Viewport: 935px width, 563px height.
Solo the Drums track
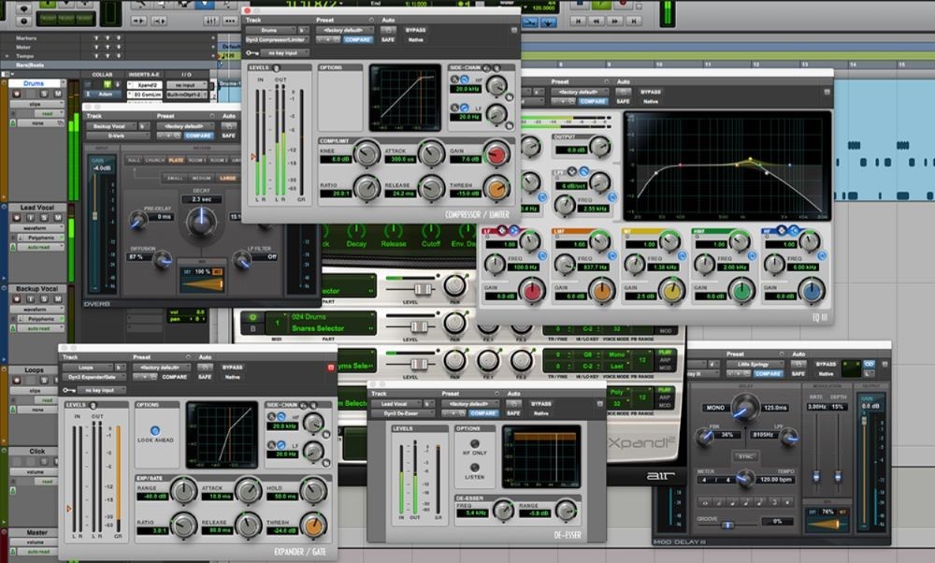pos(44,94)
